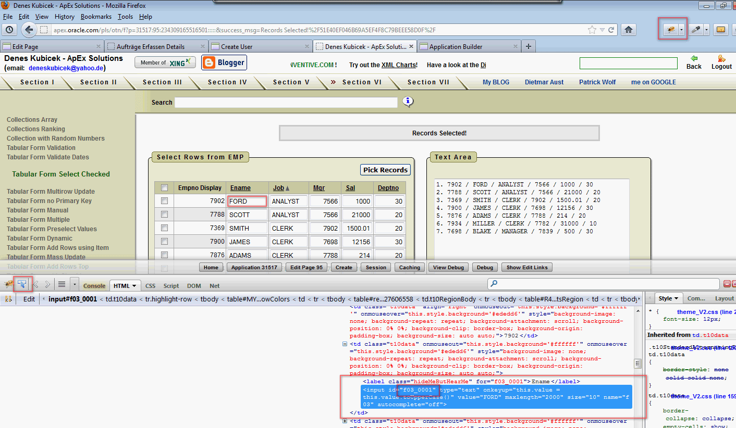
Task: Bookmark this page with the star icon
Action: [592, 30]
